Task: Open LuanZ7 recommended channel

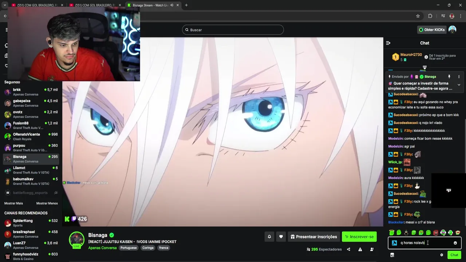Action: [31, 245]
